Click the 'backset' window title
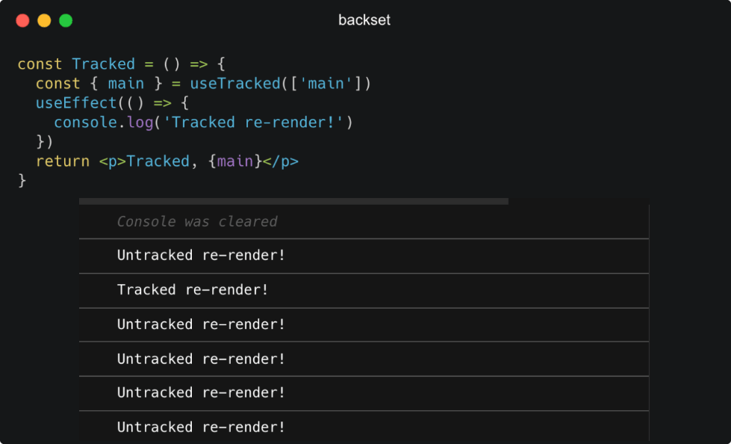 click(364, 20)
